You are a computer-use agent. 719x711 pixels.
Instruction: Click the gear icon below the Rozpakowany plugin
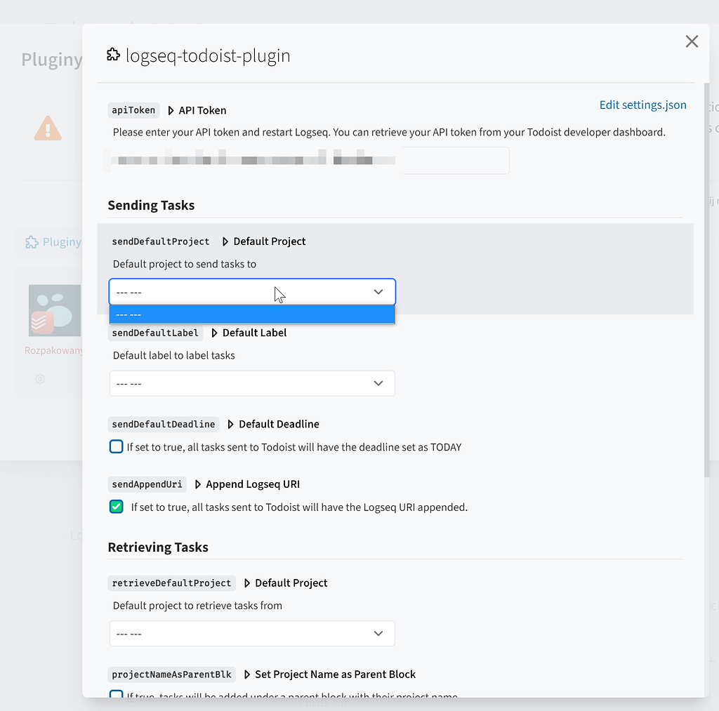pyautogui.click(x=39, y=379)
